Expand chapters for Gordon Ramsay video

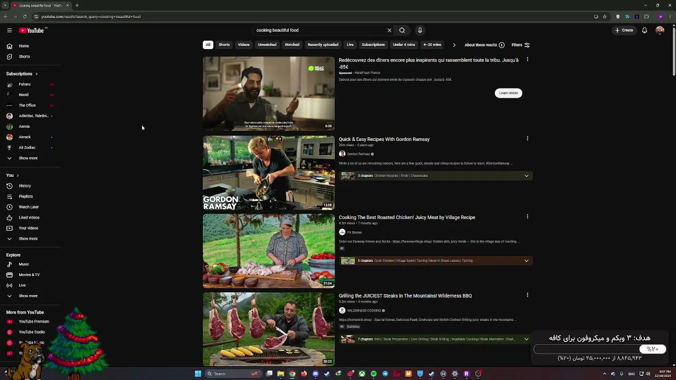coord(527,176)
